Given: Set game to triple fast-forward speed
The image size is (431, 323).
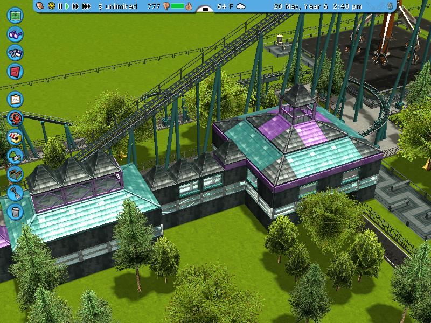Looking at the screenshot, I should (86, 6).
